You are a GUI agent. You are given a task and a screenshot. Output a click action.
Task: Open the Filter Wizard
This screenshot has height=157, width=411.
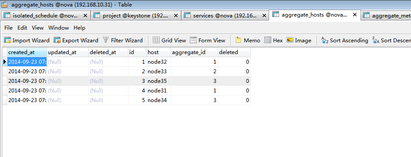pos(123,41)
